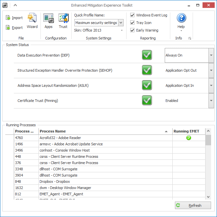Screen dimensions: 217x217
Task: Open the Skin: Office 2013 selector
Action: [x=99, y=30]
